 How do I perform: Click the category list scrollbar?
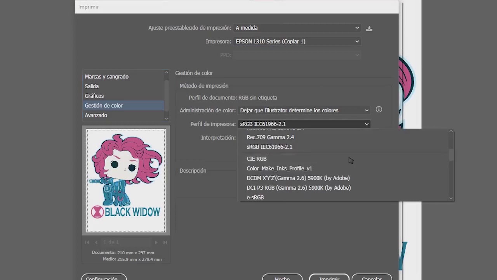point(167,95)
